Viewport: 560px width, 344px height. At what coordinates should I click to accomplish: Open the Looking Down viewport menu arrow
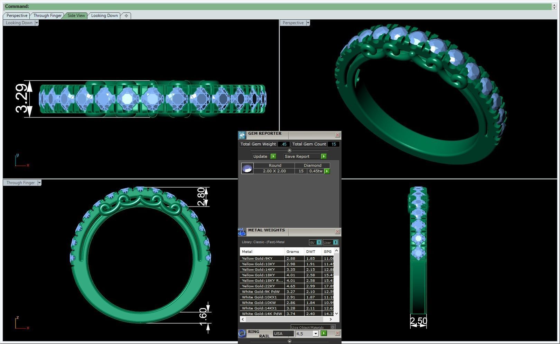pyautogui.click(x=37, y=23)
